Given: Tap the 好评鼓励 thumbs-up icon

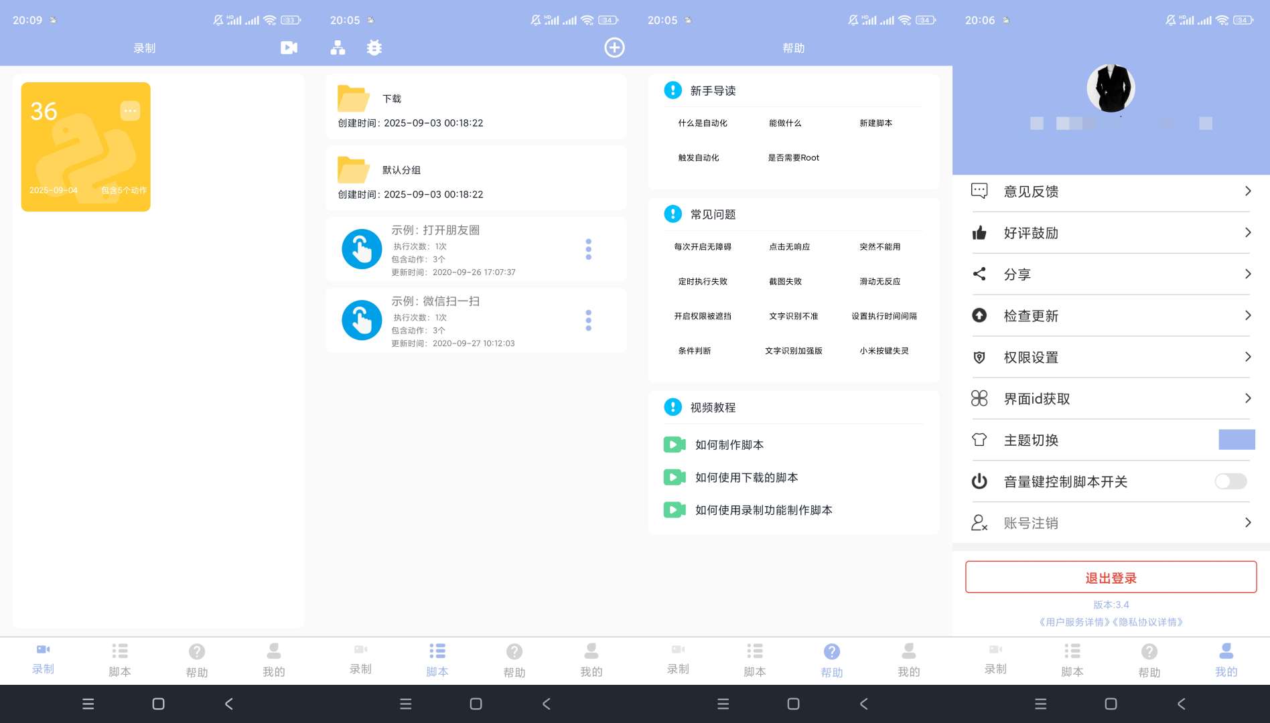Looking at the screenshot, I should click(979, 233).
